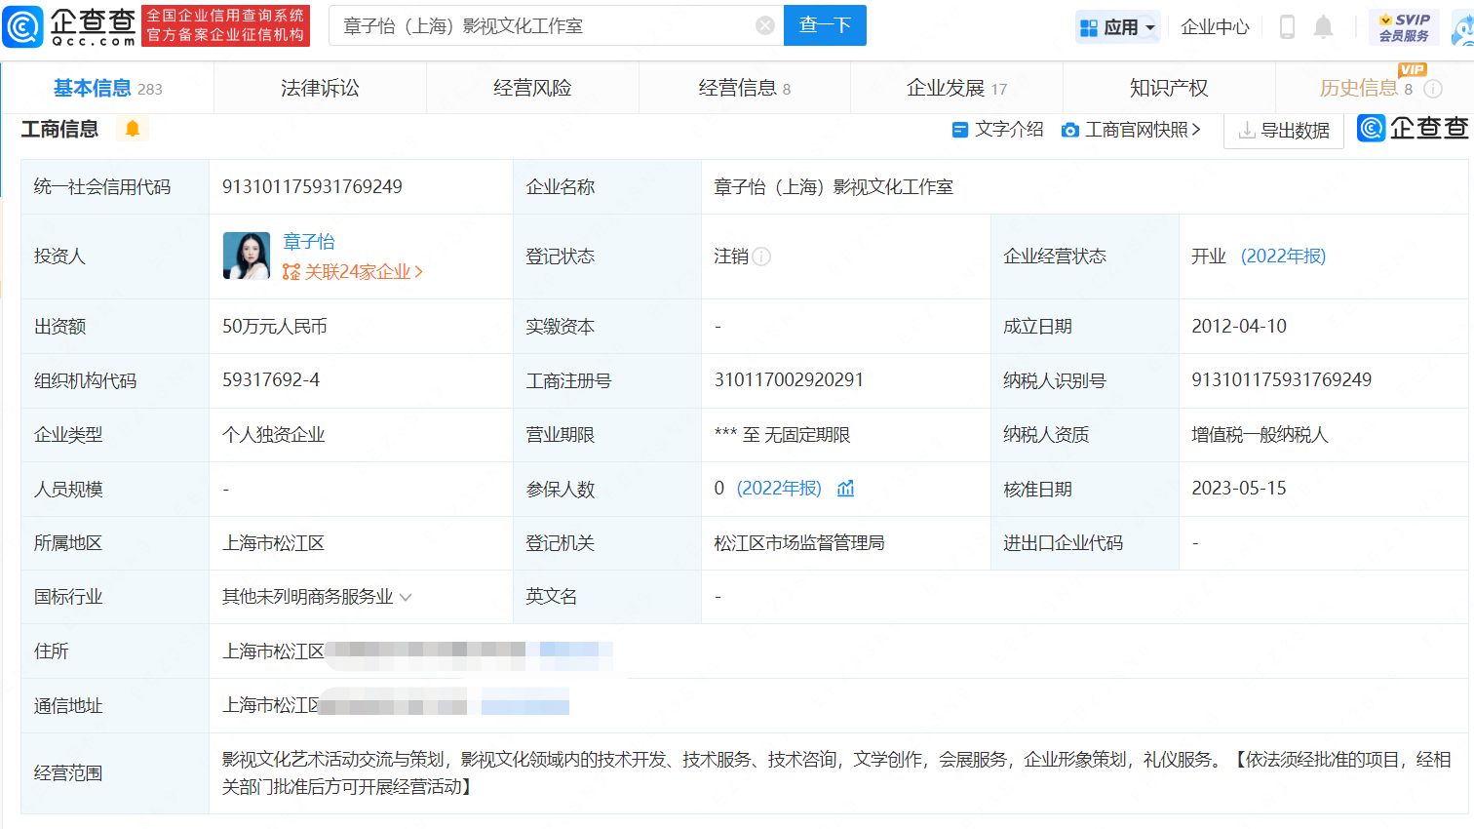Click the 文字介绍 document icon
Image resolution: width=1474 pixels, height=829 pixels.
(x=959, y=130)
